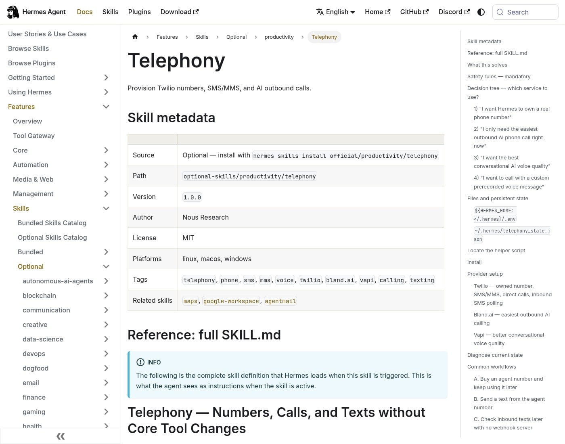Screen dimensions: 565x444
Task: Open the Docs navbar tab
Action: (85, 12)
